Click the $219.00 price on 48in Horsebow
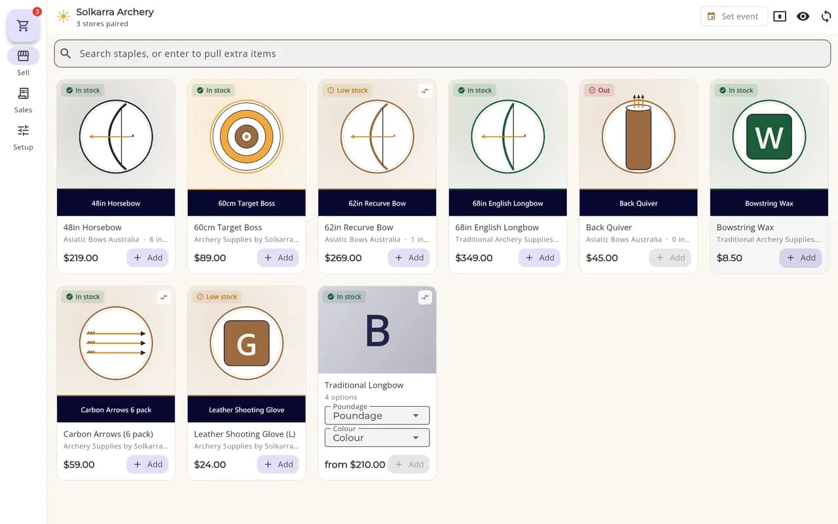The height and width of the screenshot is (524, 838). click(x=81, y=258)
